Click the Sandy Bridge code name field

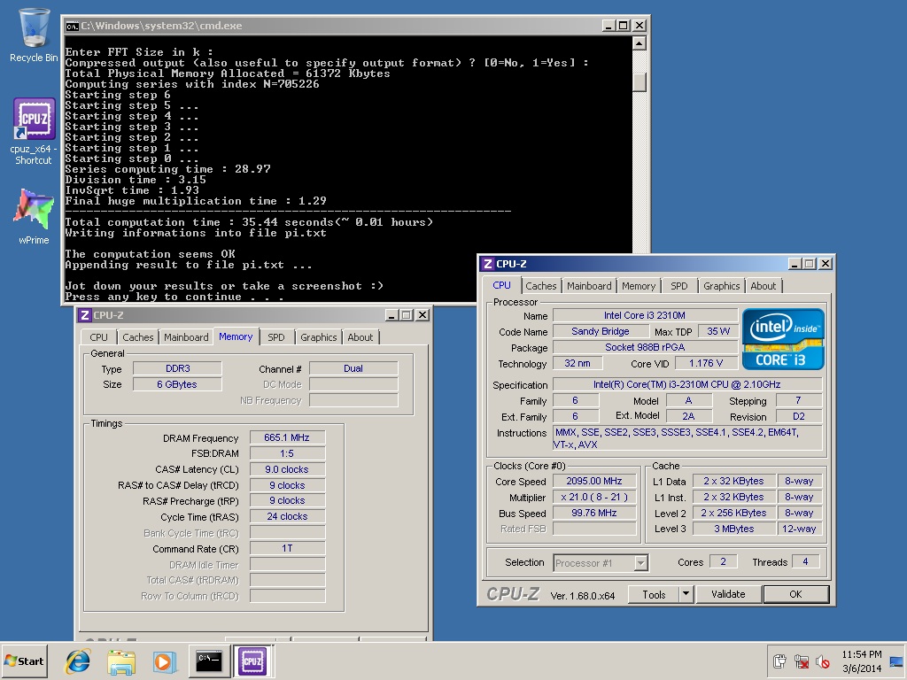601,331
